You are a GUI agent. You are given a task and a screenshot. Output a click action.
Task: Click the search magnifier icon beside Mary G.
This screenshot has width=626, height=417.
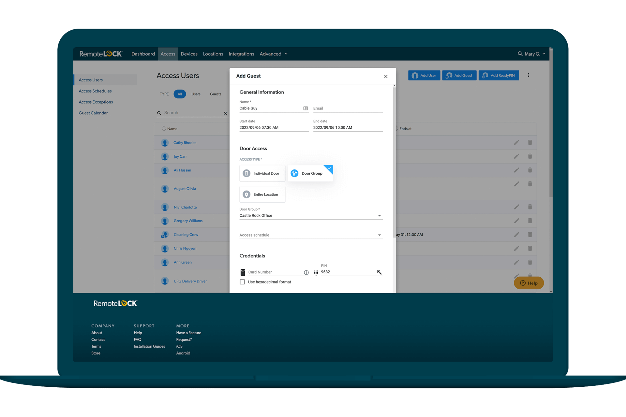pyautogui.click(x=520, y=54)
